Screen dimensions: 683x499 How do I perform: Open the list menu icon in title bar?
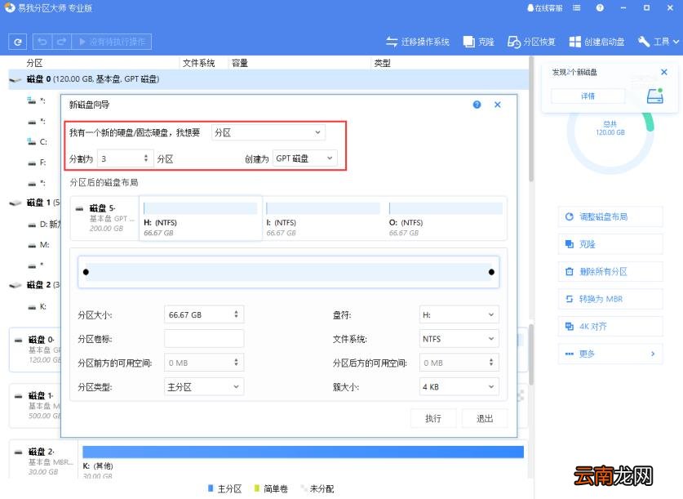tap(576, 8)
